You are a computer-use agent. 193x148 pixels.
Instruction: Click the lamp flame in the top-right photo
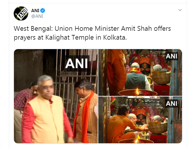click(x=137, y=91)
